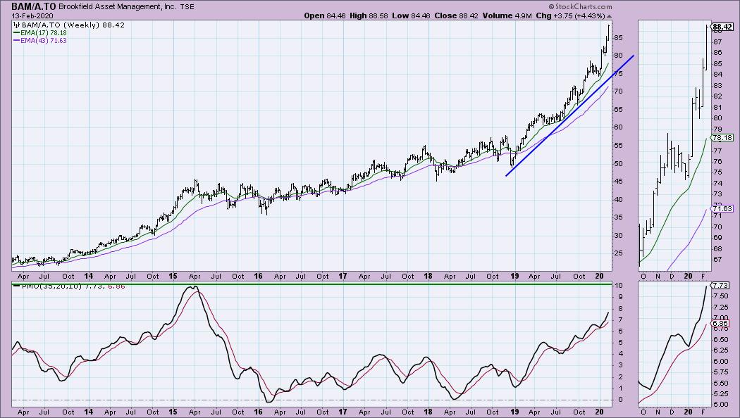Click the boxed 6.86 PMO signal tag

[x=720, y=324]
